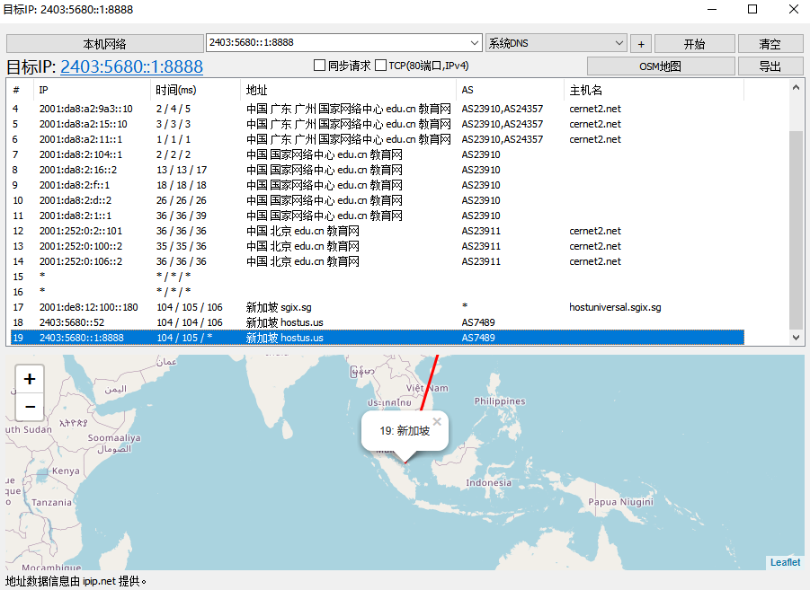Close the 新加坡 map popup
The width and height of the screenshot is (810, 590).
click(437, 421)
